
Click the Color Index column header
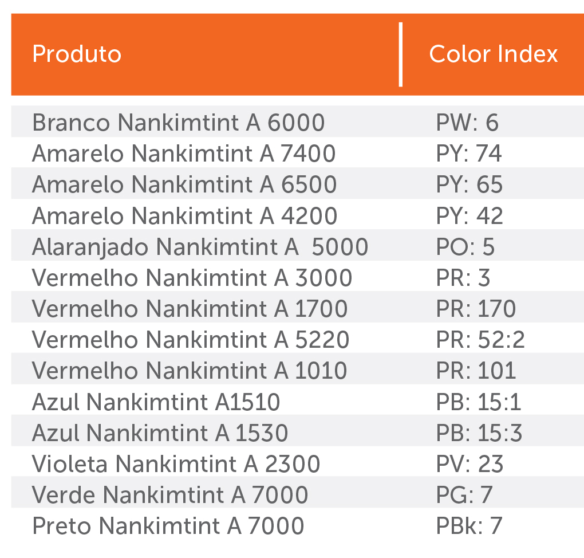pos(493,54)
